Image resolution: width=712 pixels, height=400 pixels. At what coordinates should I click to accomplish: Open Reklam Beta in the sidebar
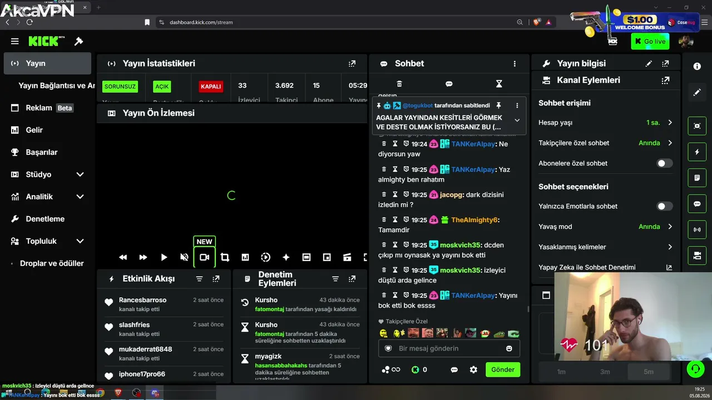coord(47,108)
